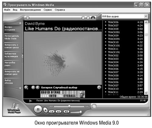Mute the sound with speaker icon
Screen dimensions: 152x128
click(66, 112)
